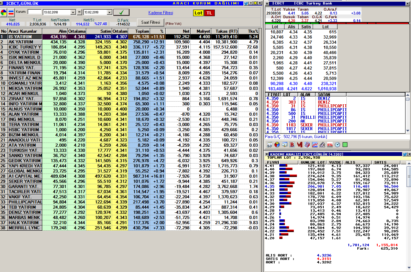The image size is (411, 272).
Task: Open the pie chart view icon
Action: click(4, 12)
